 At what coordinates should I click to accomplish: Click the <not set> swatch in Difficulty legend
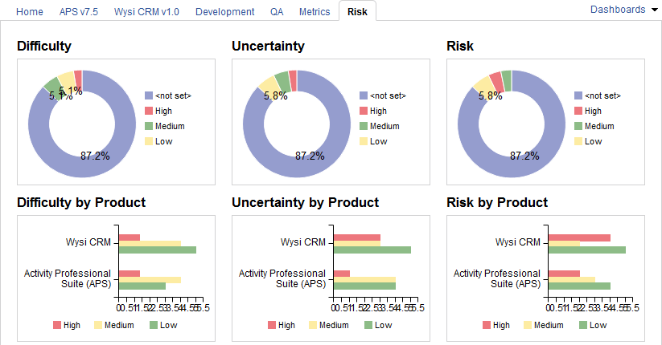coord(149,96)
